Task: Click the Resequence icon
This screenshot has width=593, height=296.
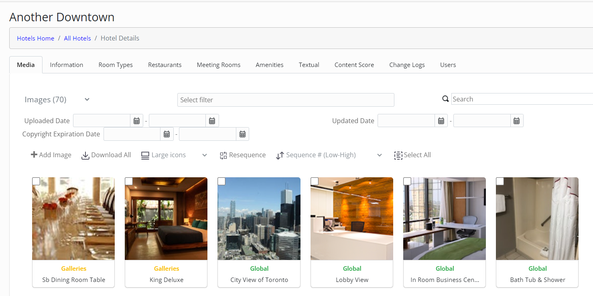Action: [223, 156]
